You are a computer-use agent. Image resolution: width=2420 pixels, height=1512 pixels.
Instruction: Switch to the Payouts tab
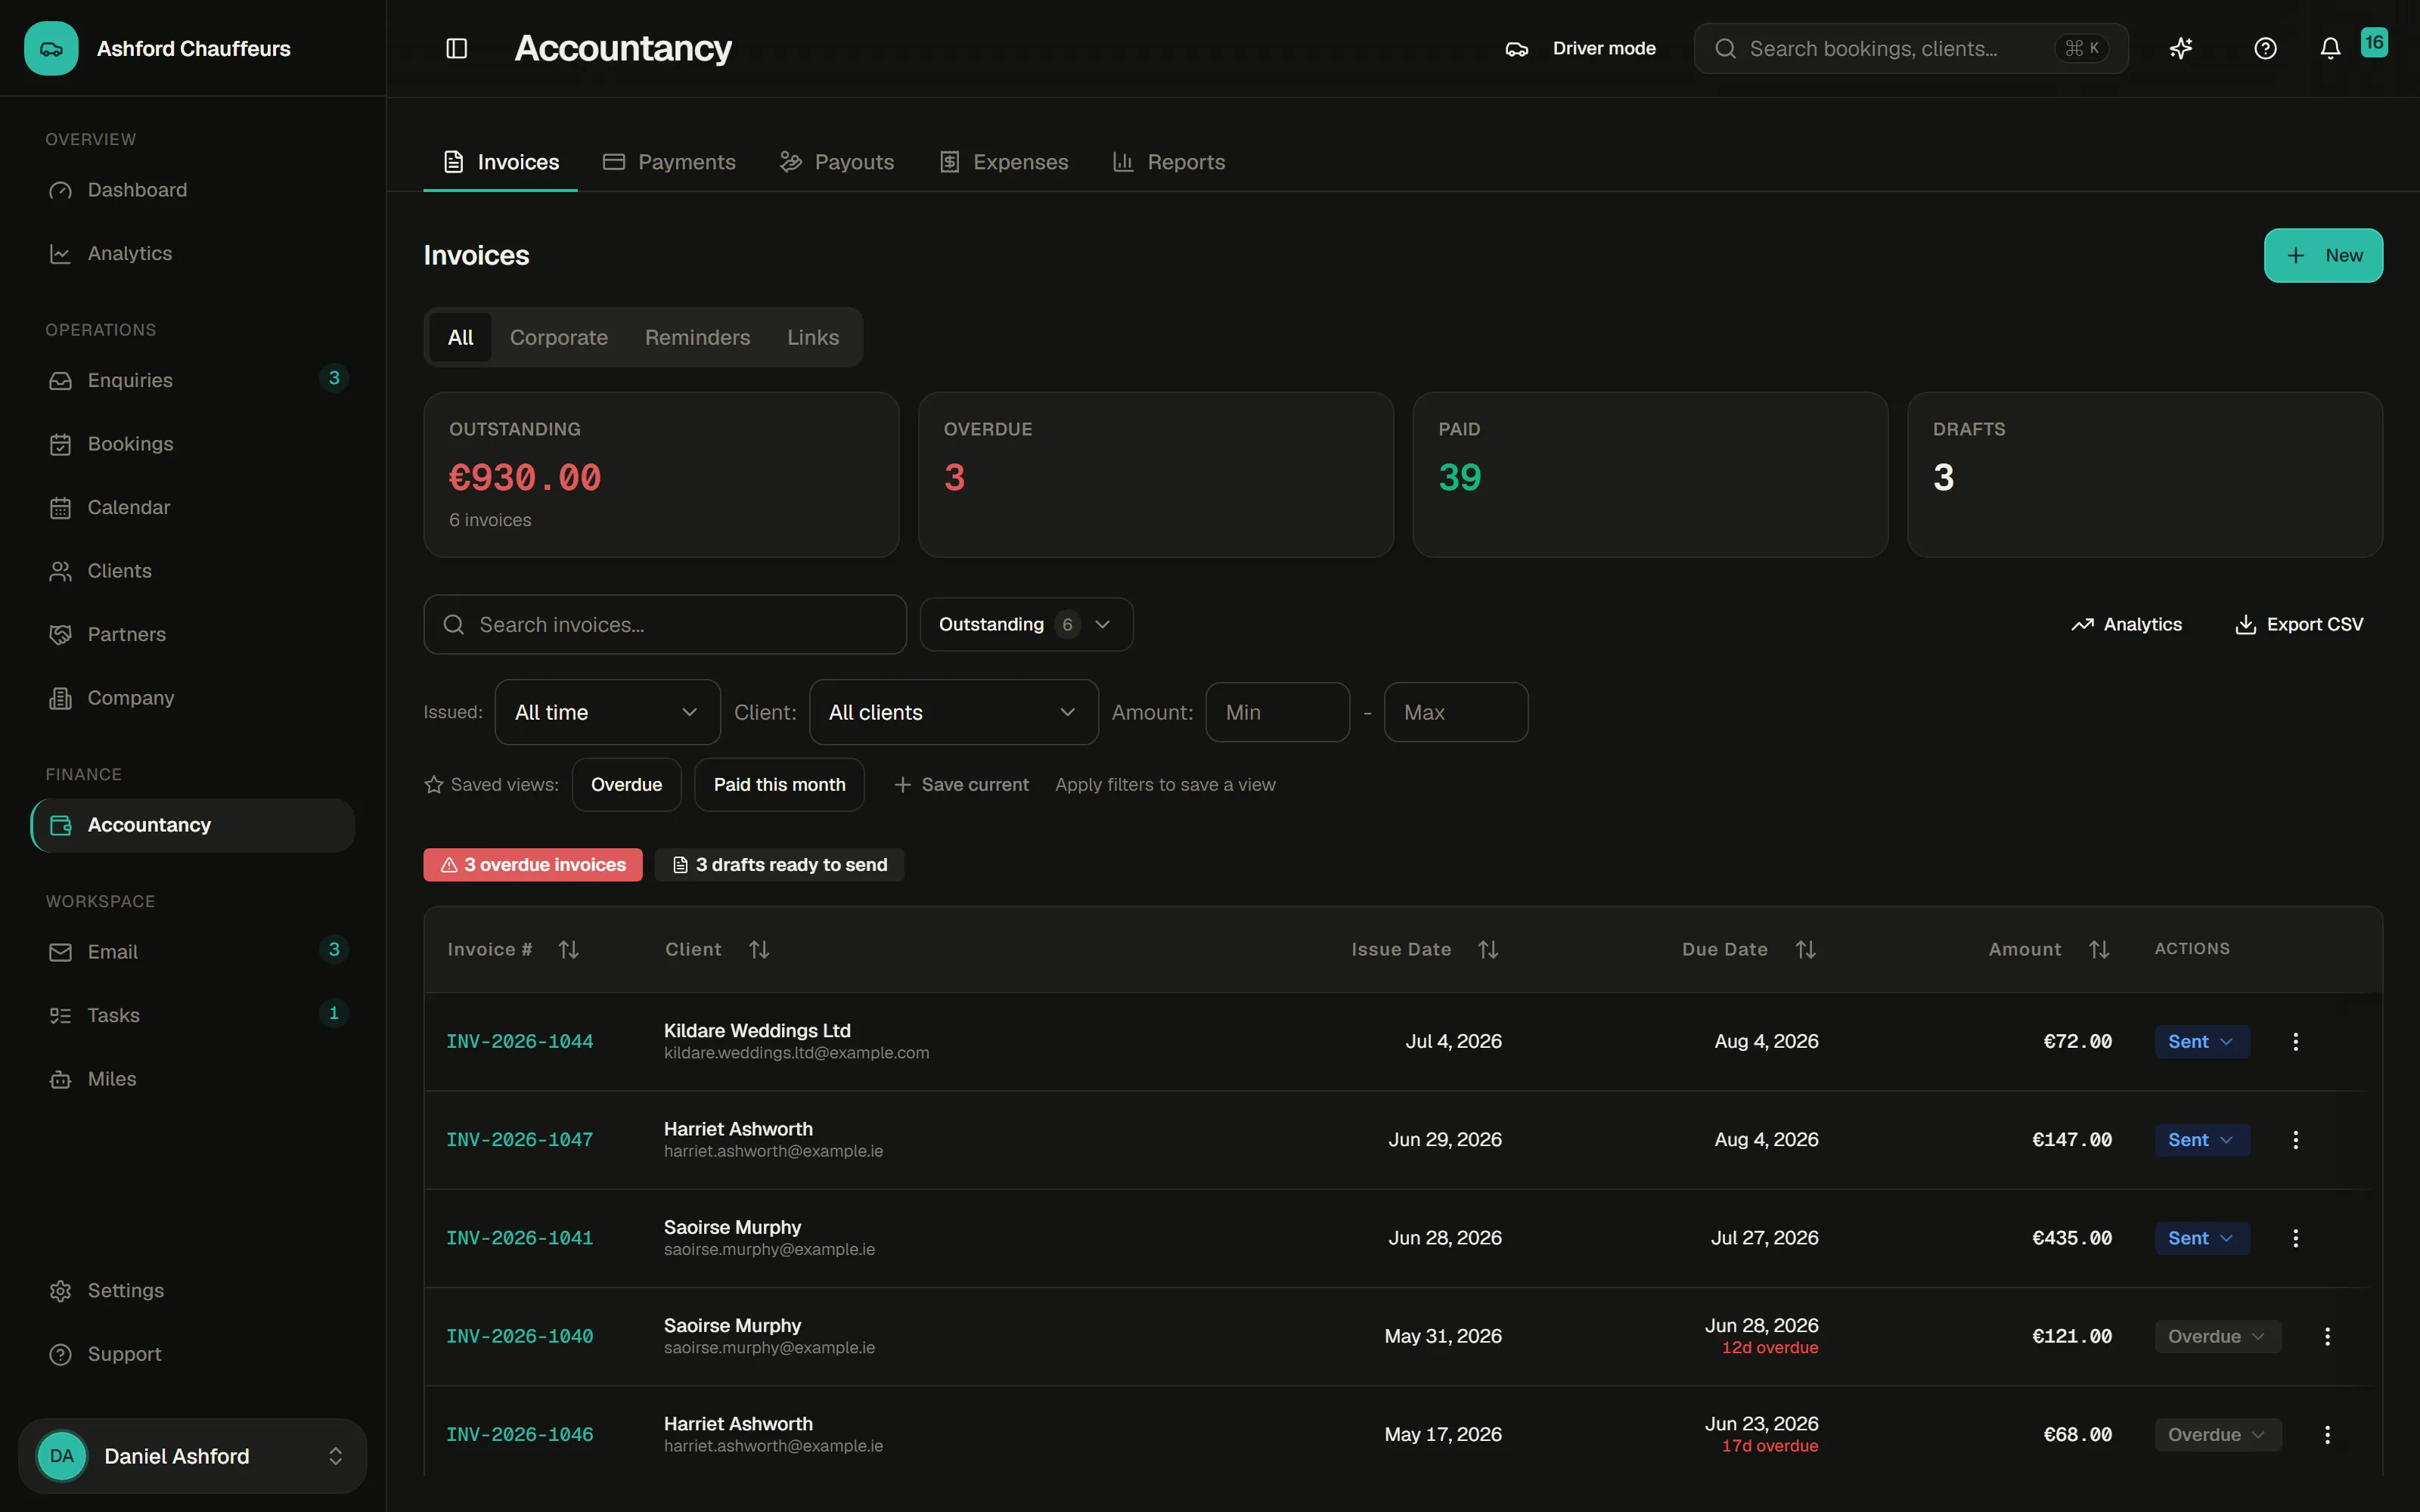pos(837,162)
